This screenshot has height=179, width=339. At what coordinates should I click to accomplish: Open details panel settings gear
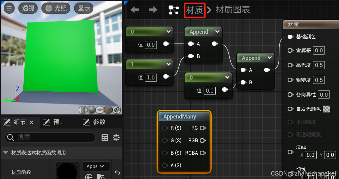click(116, 138)
